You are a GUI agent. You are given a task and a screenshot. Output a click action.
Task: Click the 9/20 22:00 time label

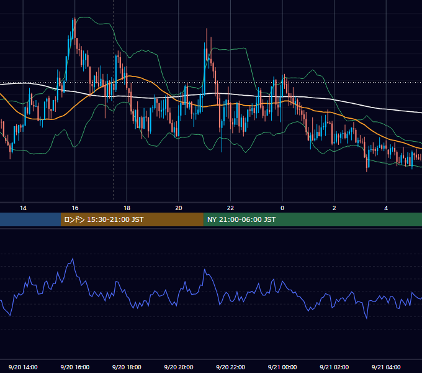click(x=230, y=367)
